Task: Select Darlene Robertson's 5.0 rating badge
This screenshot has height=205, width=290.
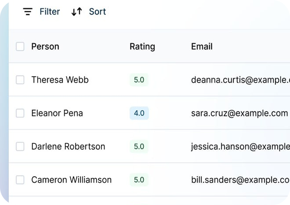Action: tap(139, 146)
